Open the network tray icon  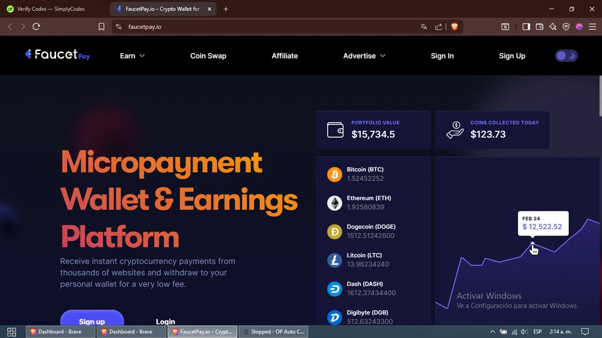[x=514, y=332]
